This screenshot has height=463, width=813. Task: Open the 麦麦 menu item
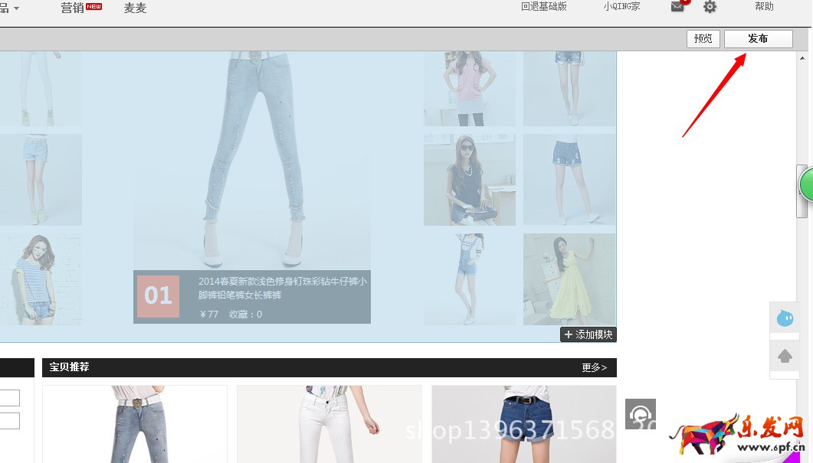(135, 8)
